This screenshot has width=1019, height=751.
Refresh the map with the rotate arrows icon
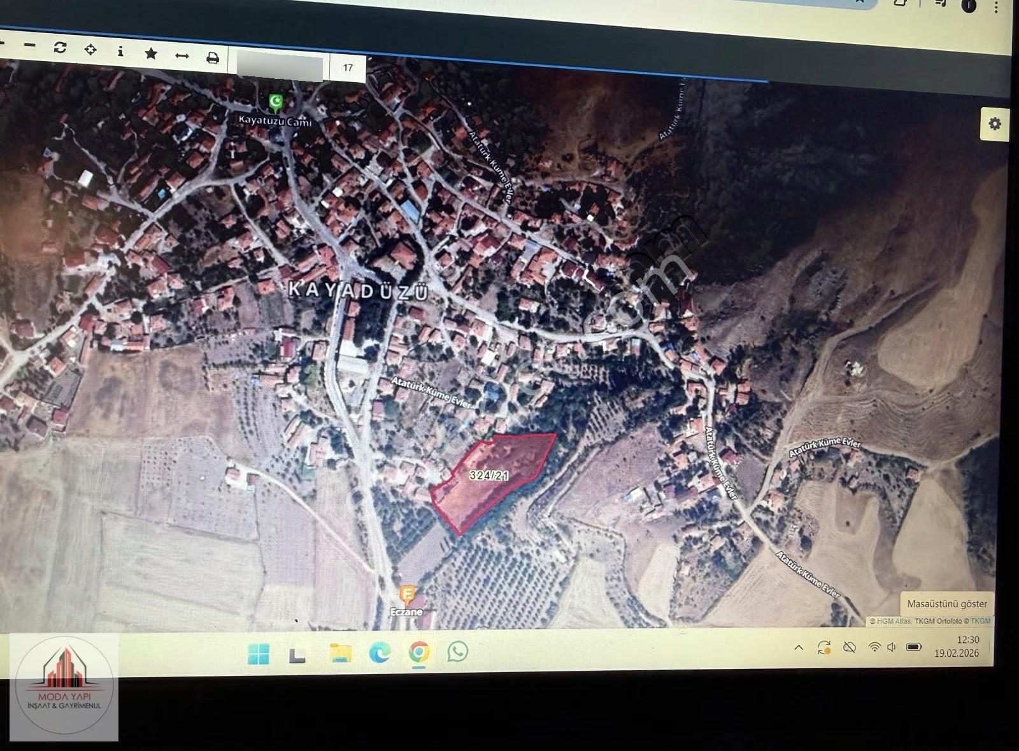pyautogui.click(x=60, y=48)
